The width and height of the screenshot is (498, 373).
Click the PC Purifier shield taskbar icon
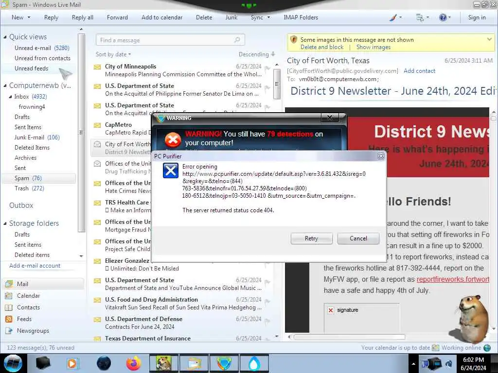224,363
